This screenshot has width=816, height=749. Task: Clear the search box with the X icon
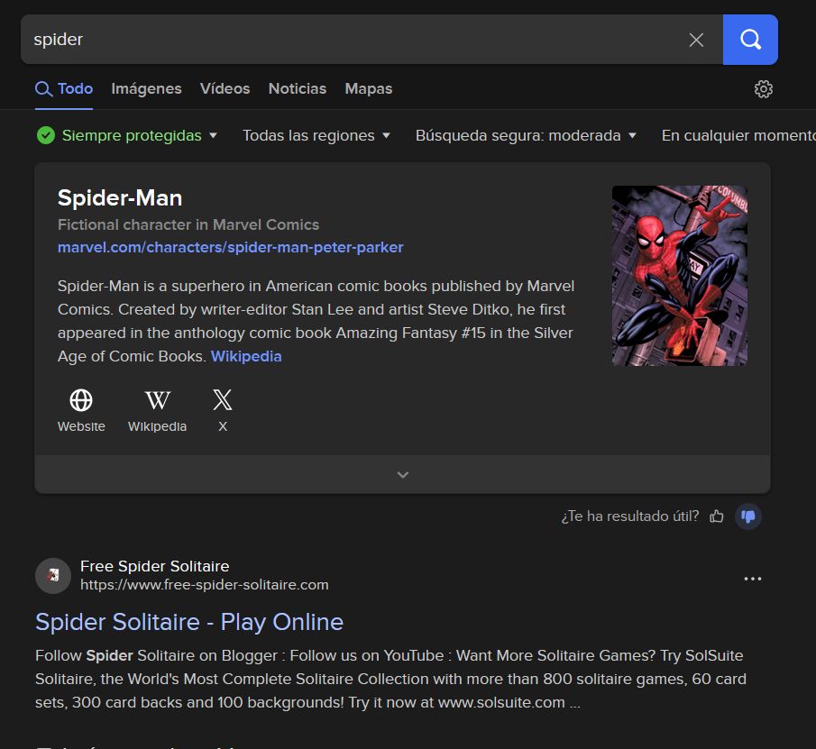pos(696,40)
